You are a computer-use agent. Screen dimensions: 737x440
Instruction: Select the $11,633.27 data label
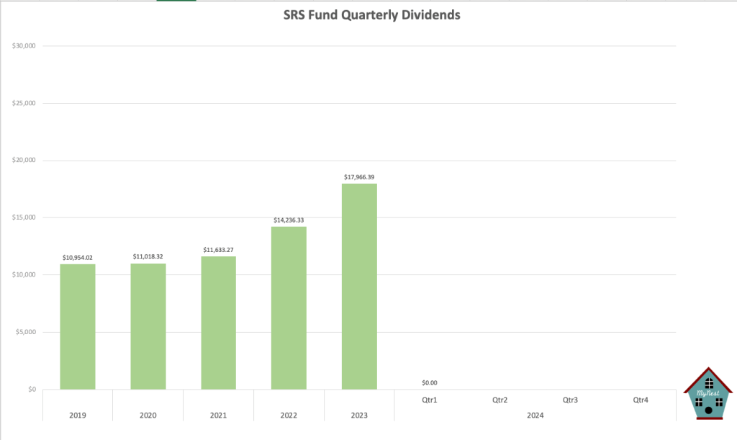[x=218, y=248]
